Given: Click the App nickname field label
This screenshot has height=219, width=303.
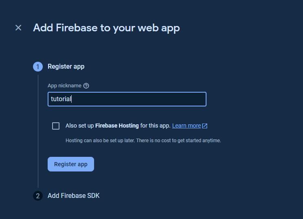Looking at the screenshot, I should pos(64,86).
